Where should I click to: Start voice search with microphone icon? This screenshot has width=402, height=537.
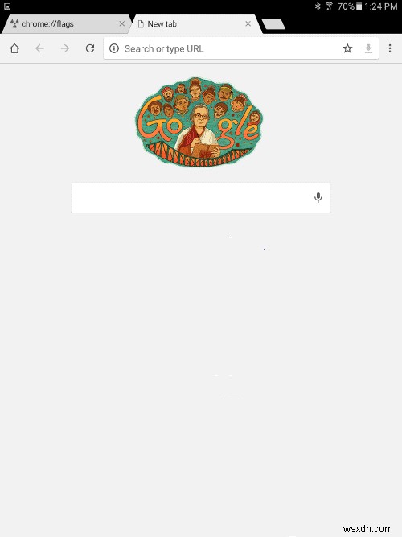pyautogui.click(x=318, y=197)
